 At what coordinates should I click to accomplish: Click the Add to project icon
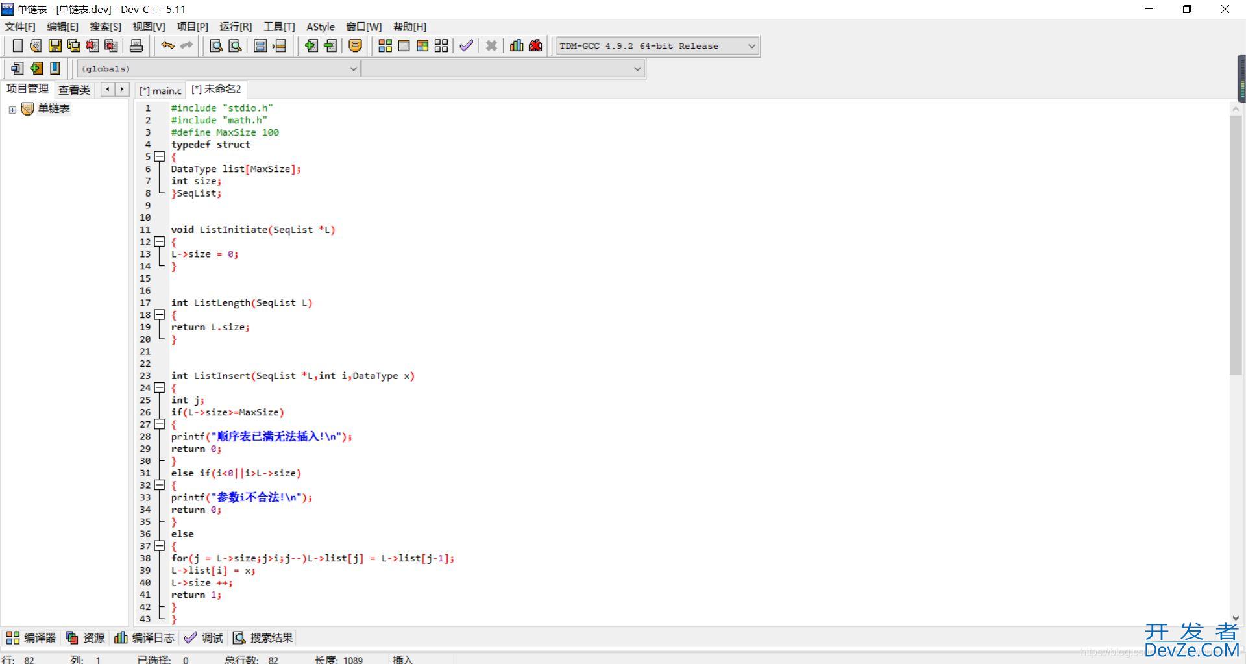(311, 45)
